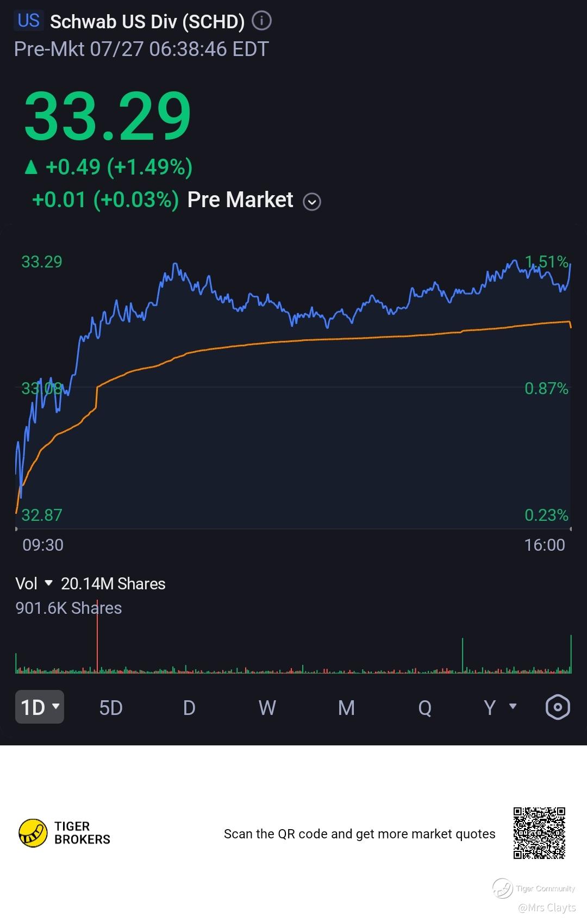Click the green up-triangle change indicator
The width and height of the screenshot is (587, 921).
click(31, 167)
